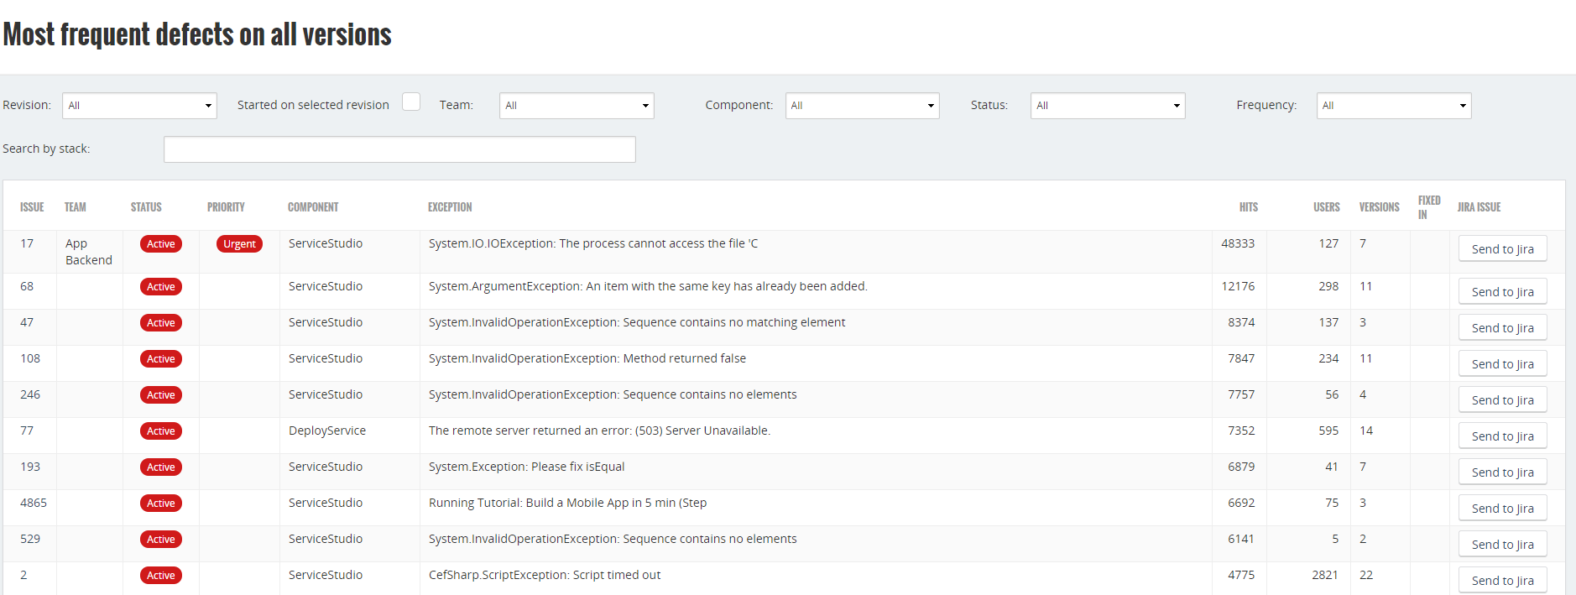Viewport: 1576px width, 595px height.
Task: Click the EXCEPTION column header
Action: tap(450, 207)
